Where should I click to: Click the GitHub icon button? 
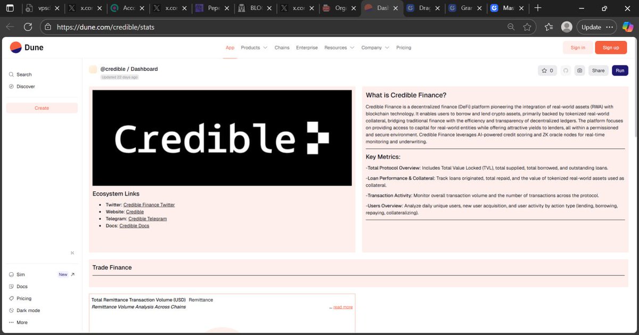tap(566, 70)
